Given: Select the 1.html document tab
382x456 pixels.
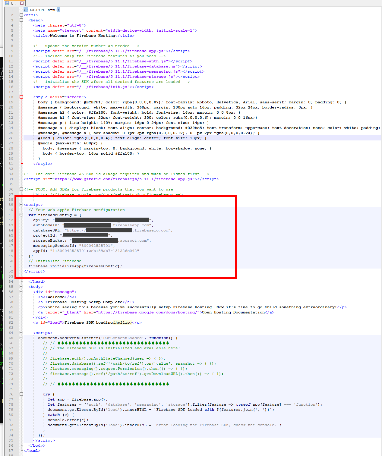Looking at the screenshot, I should tap(14, 3).
